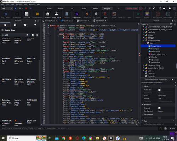Switch to the Script ribbon tab
Viewport: 177px width, 141px height.
coord(84,8)
